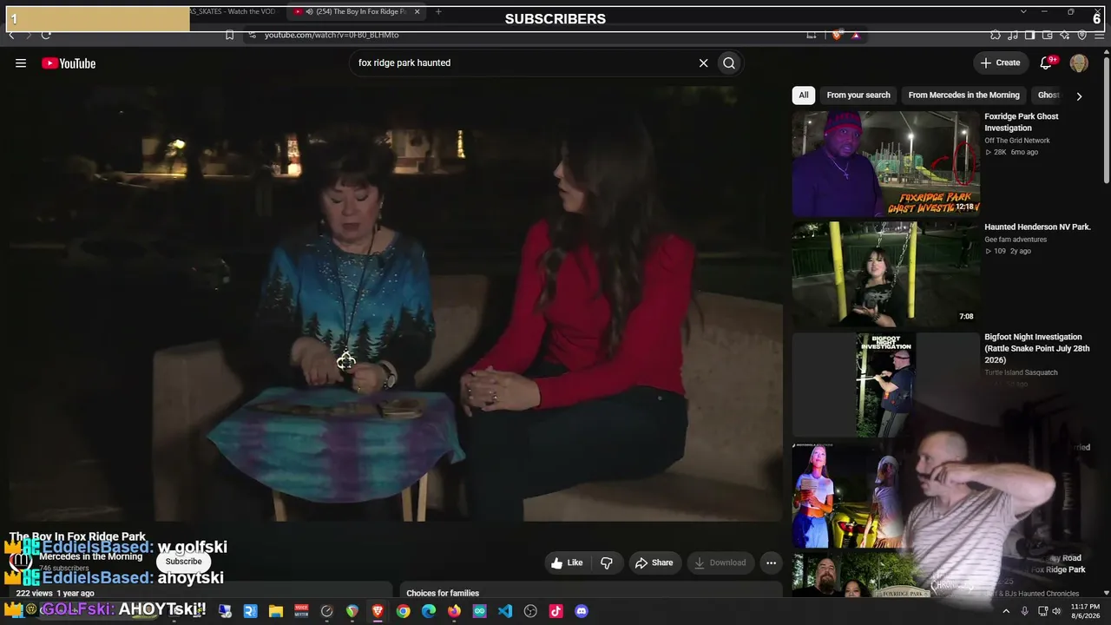Toggle the browser sidebar panel
Viewport: 1111px width, 625px height.
coord(1029,35)
